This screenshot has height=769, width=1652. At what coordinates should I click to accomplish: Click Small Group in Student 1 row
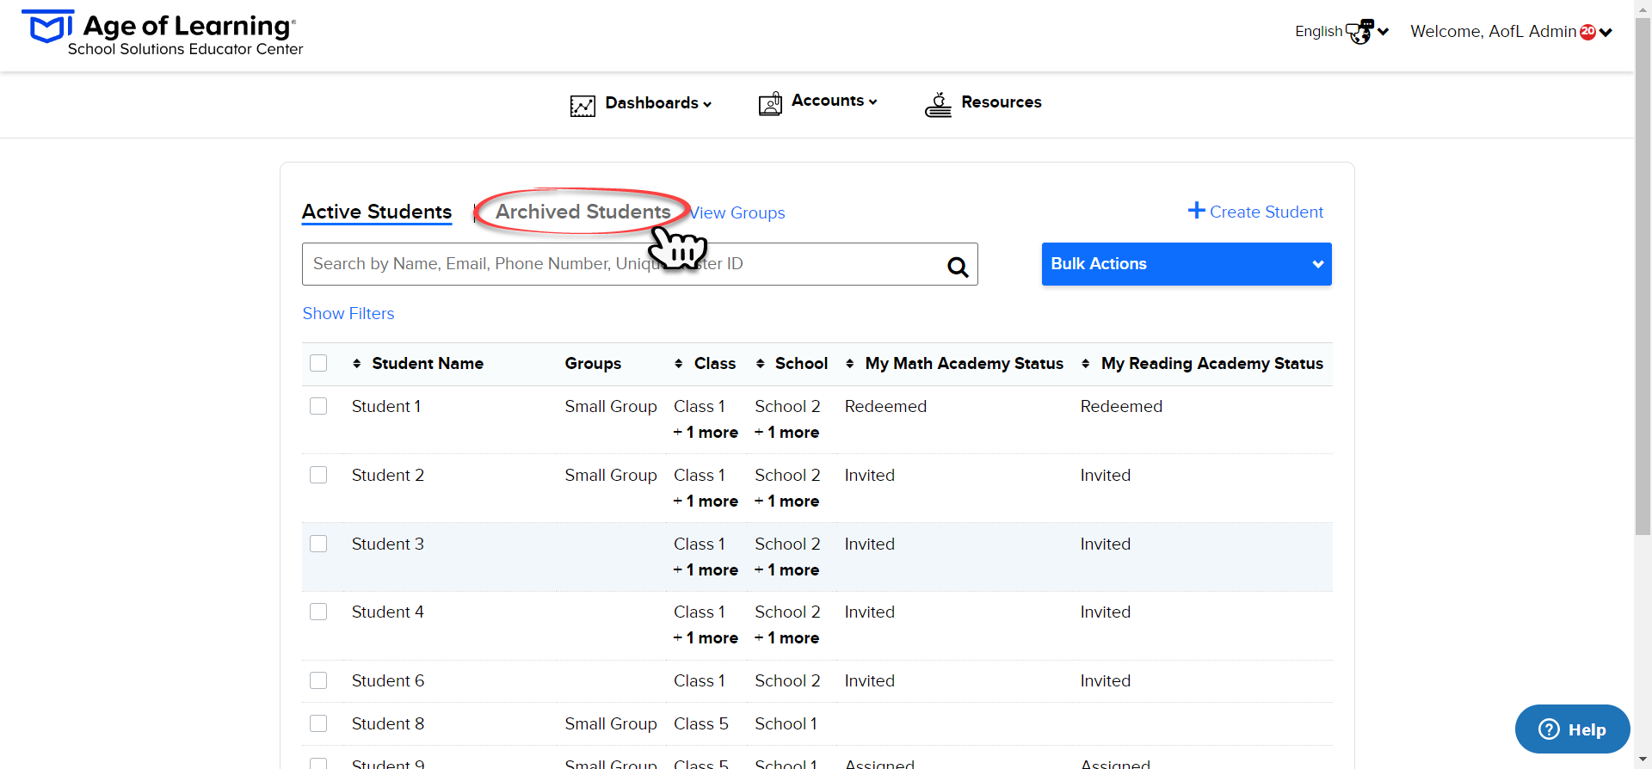pyautogui.click(x=611, y=406)
